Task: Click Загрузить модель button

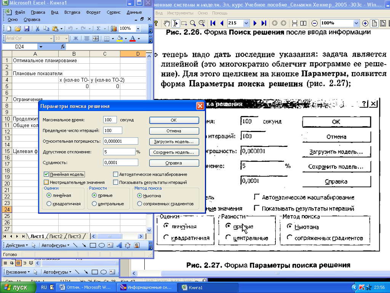Action: (174, 142)
